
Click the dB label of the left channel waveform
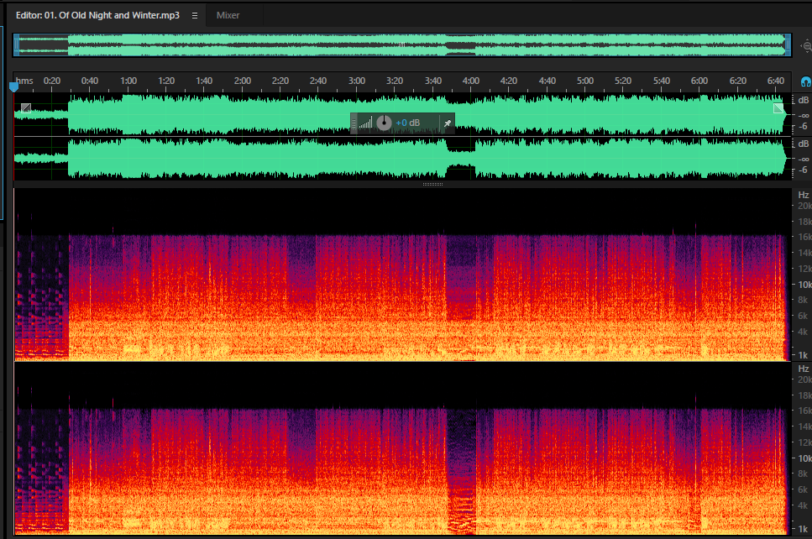pyautogui.click(x=804, y=100)
